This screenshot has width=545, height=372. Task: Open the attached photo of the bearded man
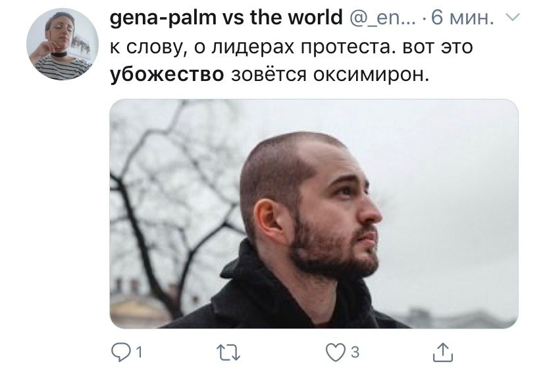314,214
